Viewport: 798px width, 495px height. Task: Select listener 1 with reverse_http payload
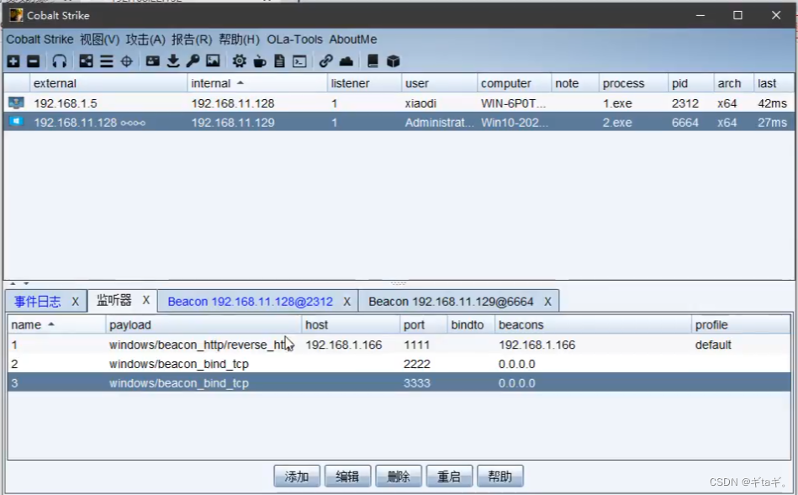399,345
